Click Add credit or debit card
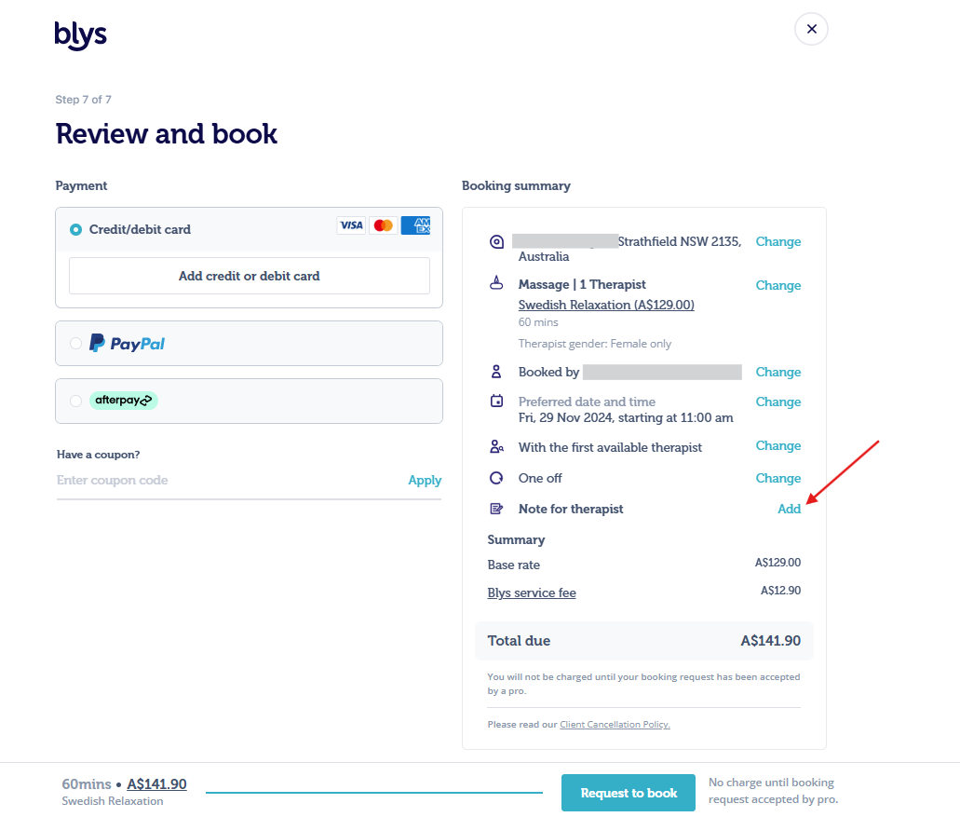The height and width of the screenshot is (817, 960). coord(250,276)
